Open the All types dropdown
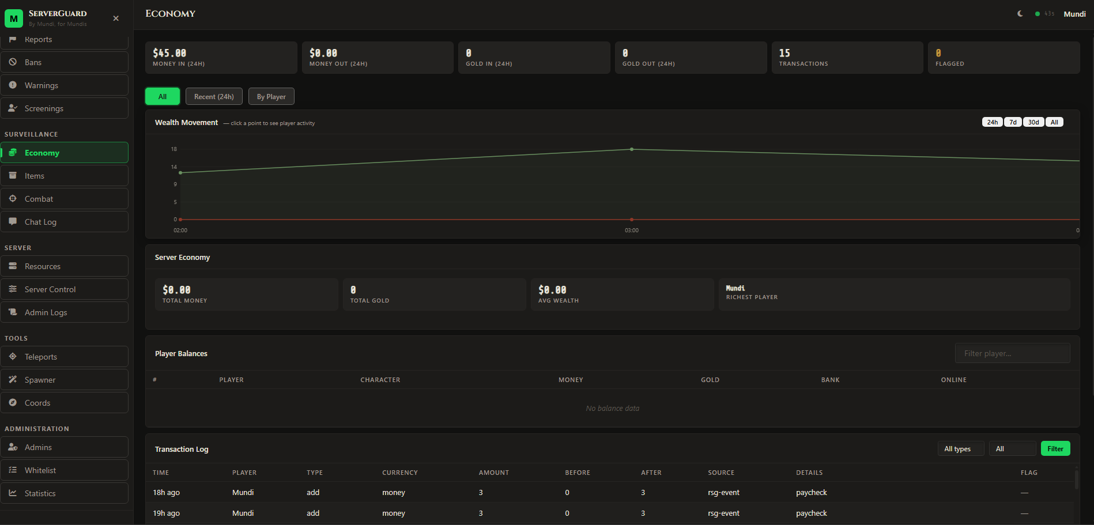 click(x=961, y=449)
